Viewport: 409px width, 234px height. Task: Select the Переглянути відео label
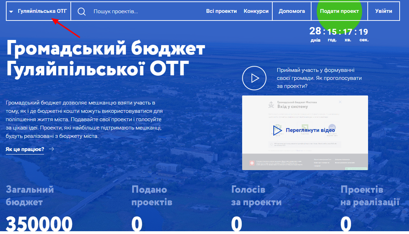pos(310,130)
